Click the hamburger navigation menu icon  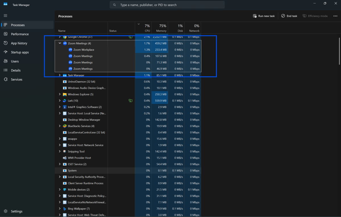[x=5, y=16]
